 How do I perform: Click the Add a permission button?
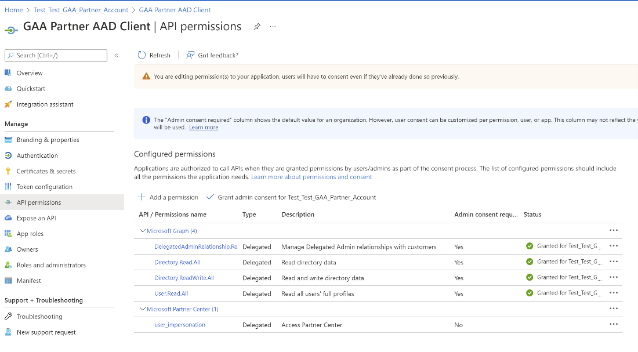pos(168,197)
